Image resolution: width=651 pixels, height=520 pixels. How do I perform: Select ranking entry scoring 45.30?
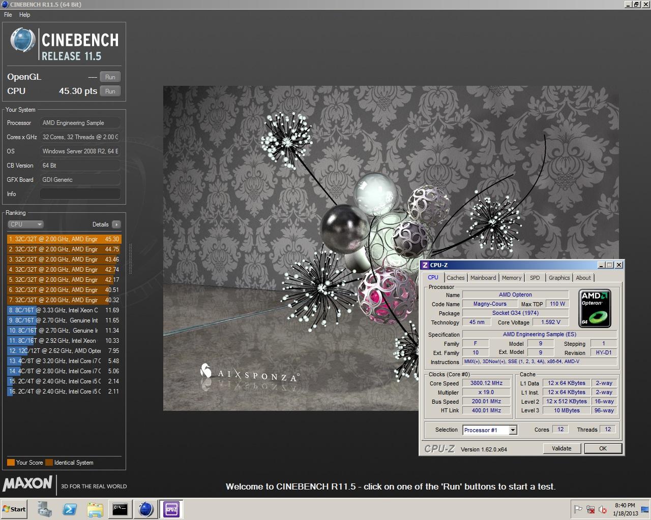64,239
